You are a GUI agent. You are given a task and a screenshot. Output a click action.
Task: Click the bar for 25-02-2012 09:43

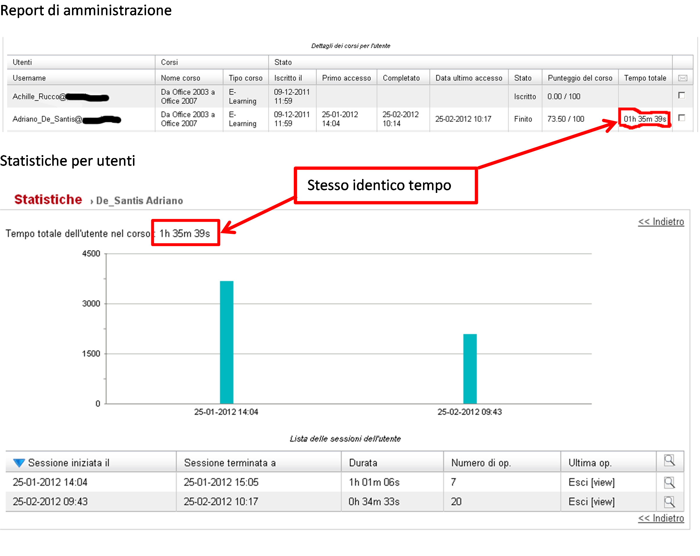(x=470, y=369)
